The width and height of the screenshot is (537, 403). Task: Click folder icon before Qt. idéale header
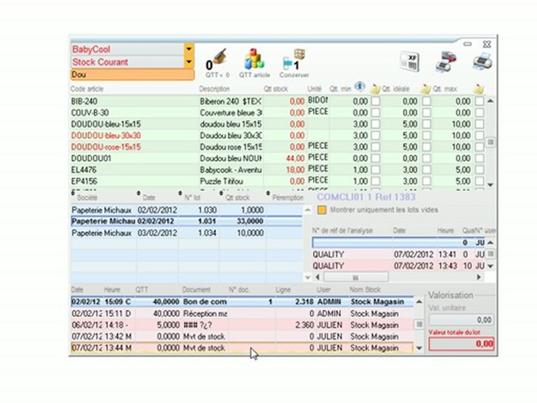pos(375,89)
